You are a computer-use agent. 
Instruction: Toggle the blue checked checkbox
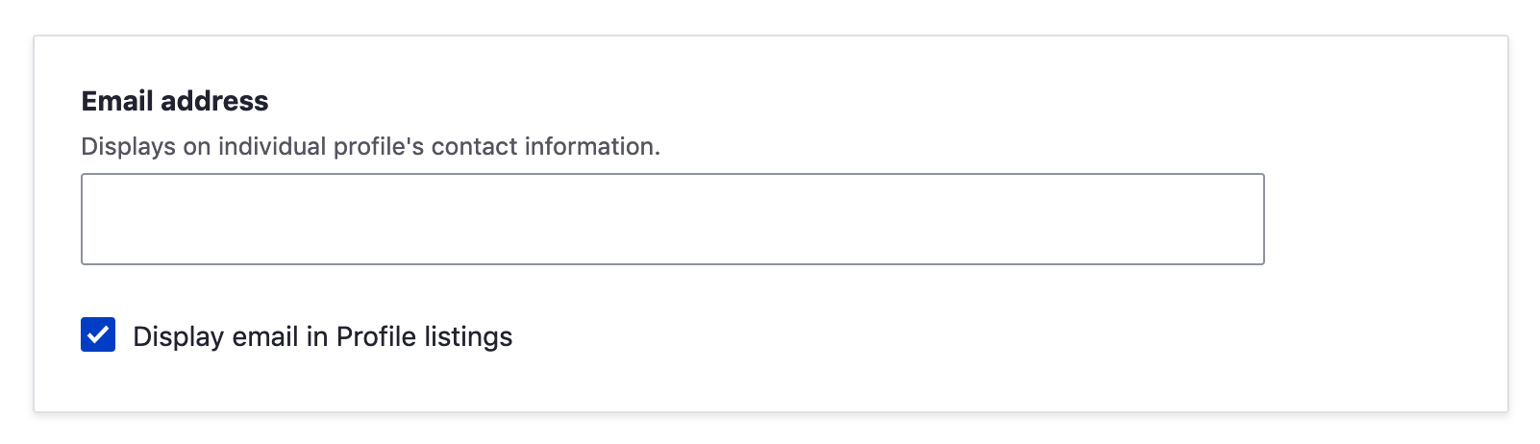pos(98,335)
